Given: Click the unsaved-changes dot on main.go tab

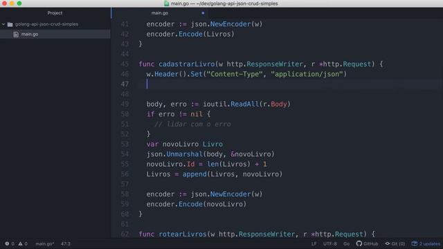Looking at the screenshot, I should click(203, 13).
